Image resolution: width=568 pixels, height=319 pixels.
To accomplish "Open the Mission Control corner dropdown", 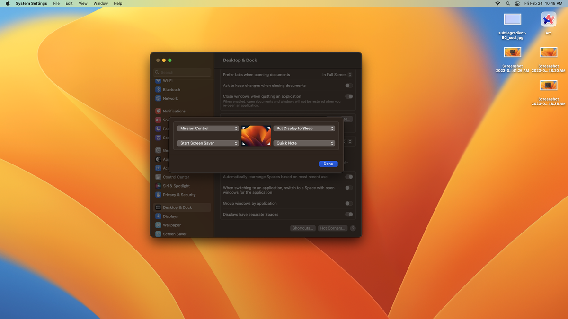I will (207, 128).
